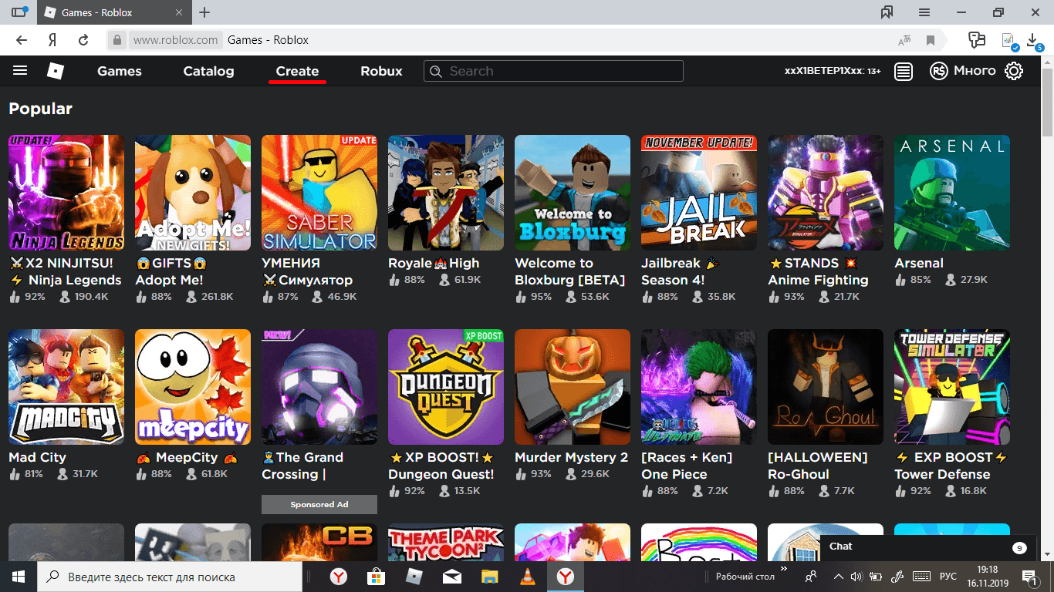Open the Catalog navigation tab
This screenshot has width=1054, height=592.
[208, 71]
